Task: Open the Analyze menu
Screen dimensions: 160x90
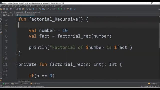Action: tap(26, 6)
